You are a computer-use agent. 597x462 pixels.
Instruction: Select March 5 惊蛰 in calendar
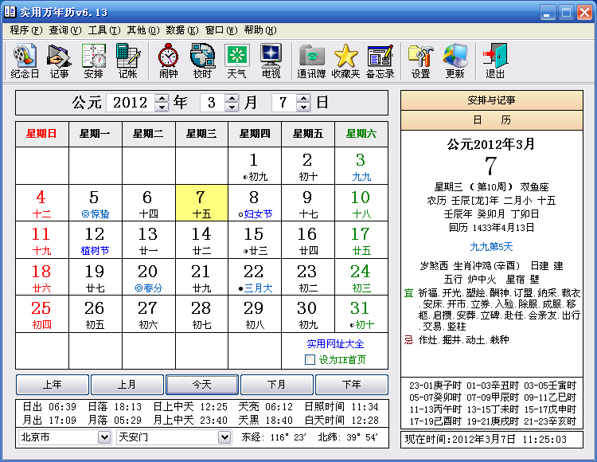tap(96, 203)
